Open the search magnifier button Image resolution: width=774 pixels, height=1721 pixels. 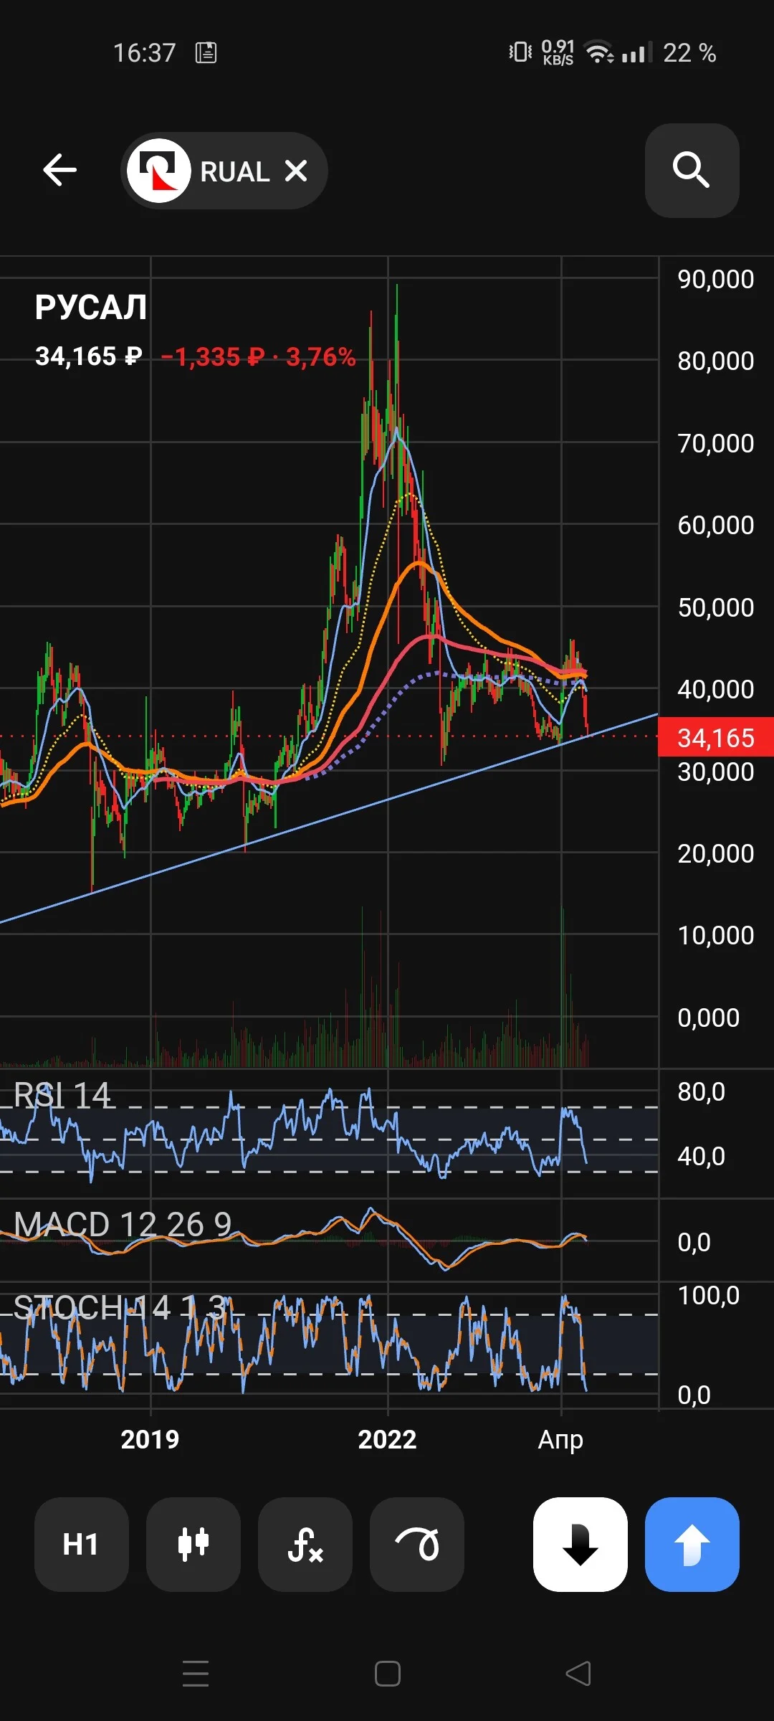click(x=692, y=171)
